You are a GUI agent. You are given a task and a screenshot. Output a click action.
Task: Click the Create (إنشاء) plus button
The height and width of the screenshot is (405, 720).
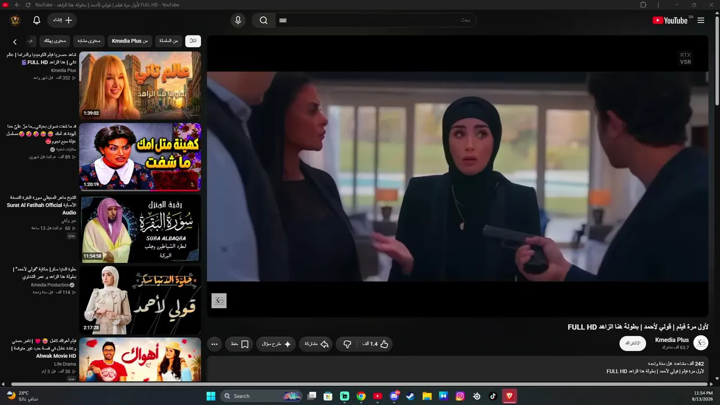point(62,20)
